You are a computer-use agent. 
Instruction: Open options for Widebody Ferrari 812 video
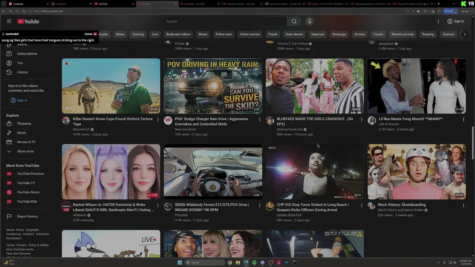(x=260, y=205)
